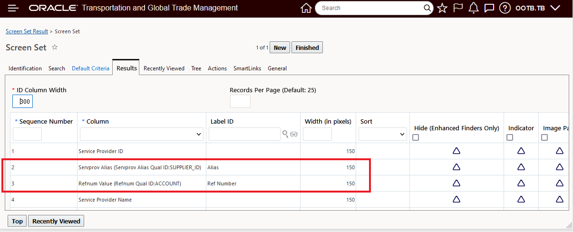Click the New button

pyautogui.click(x=280, y=48)
